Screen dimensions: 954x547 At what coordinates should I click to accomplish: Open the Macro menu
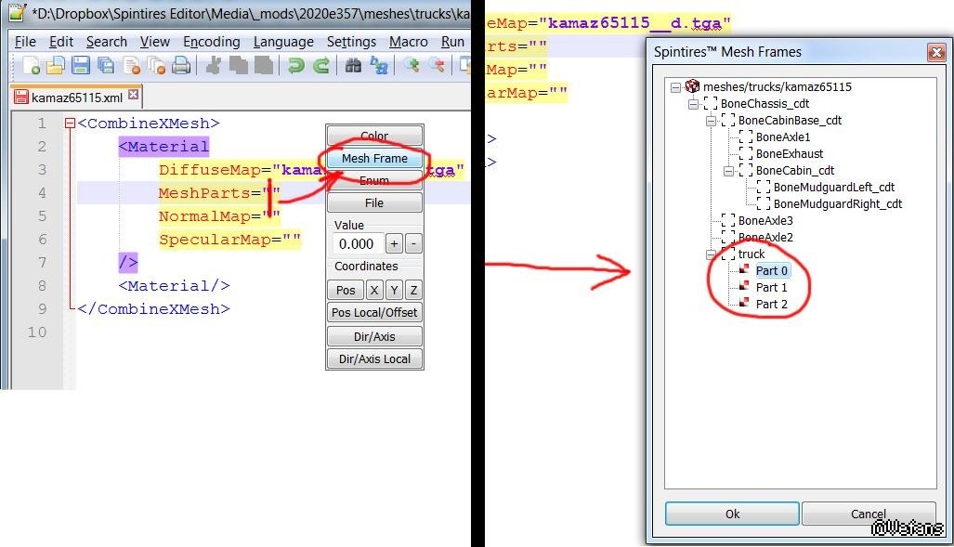tap(408, 42)
